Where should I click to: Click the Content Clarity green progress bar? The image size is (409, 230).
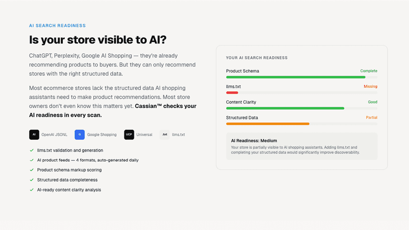click(285, 108)
